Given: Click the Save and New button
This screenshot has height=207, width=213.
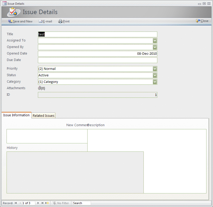Looking at the screenshot, I should tap(20, 21).
